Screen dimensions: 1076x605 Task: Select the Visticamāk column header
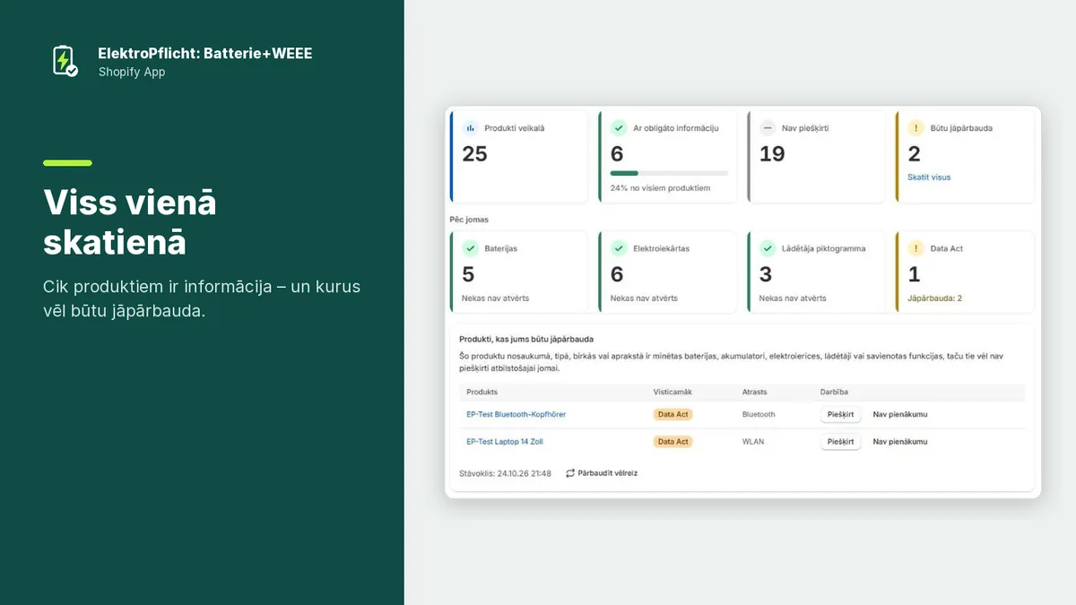click(672, 392)
